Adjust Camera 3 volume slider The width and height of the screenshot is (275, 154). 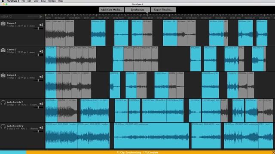click(38, 80)
